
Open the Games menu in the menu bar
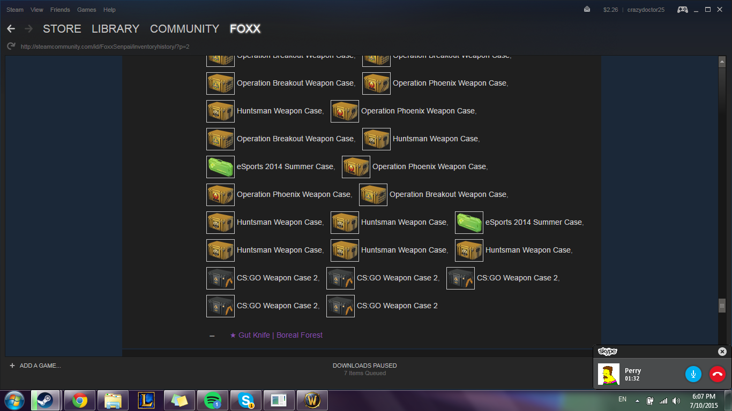coord(86,10)
